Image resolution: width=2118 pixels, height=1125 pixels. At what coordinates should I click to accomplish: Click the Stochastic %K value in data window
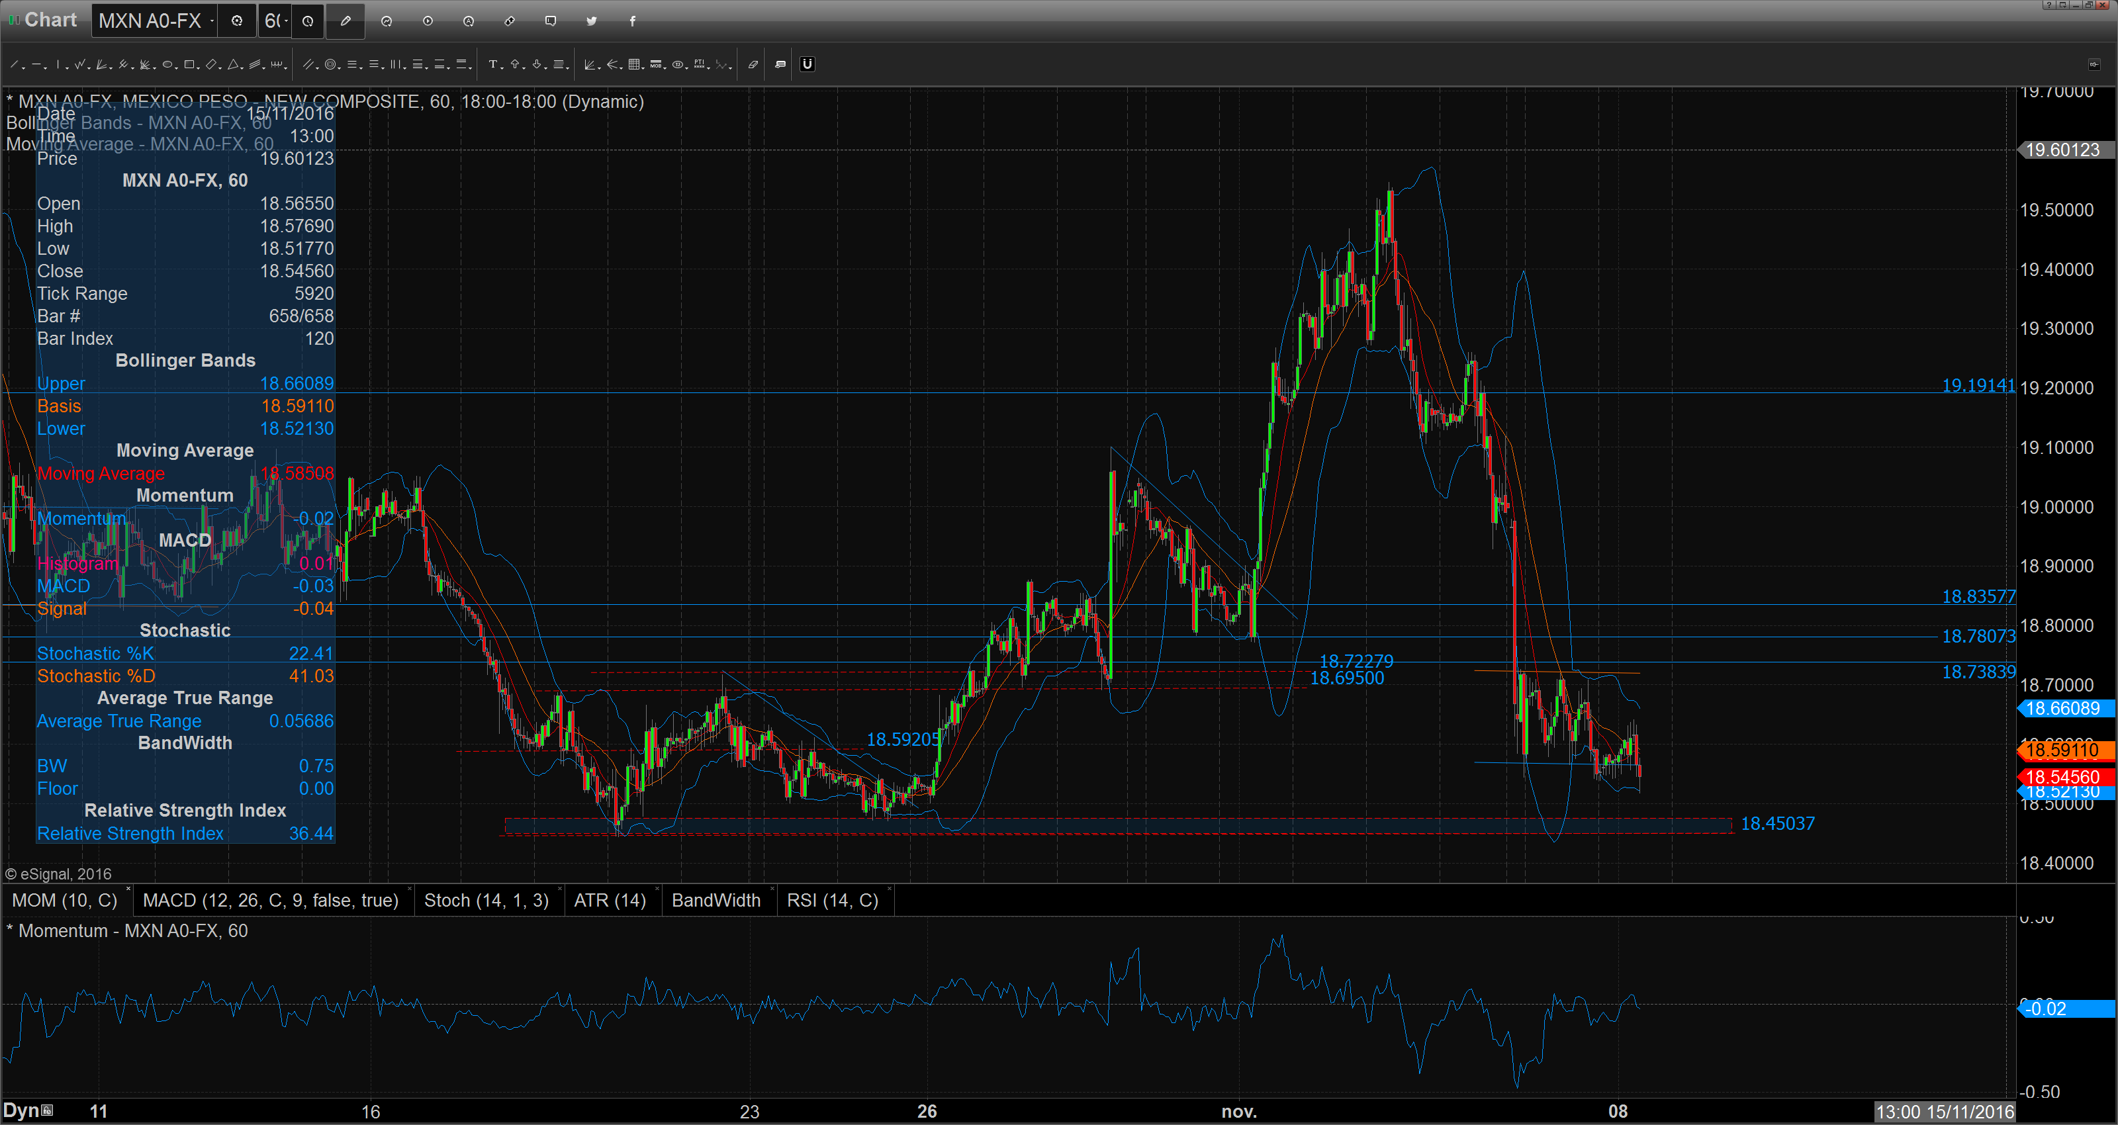tap(311, 653)
